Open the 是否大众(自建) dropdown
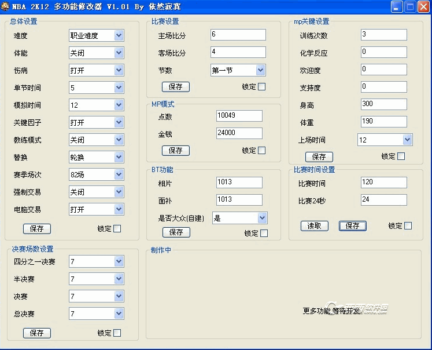The width and height of the screenshot is (432, 350). [239, 218]
